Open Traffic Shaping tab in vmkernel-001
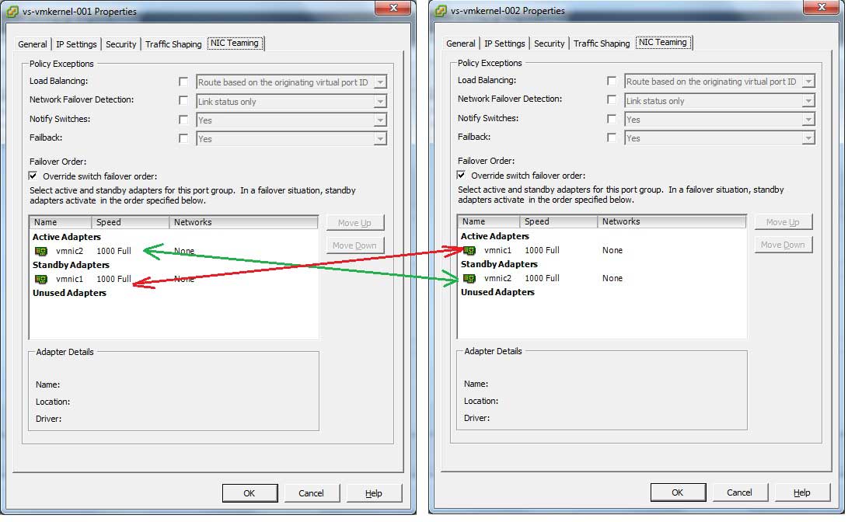Screen dimensions: 855x522 [x=173, y=44]
